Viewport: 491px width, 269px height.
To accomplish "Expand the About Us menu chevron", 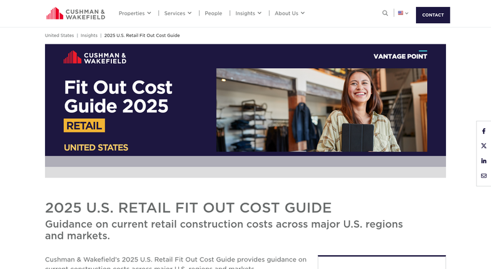I will 303,13.
